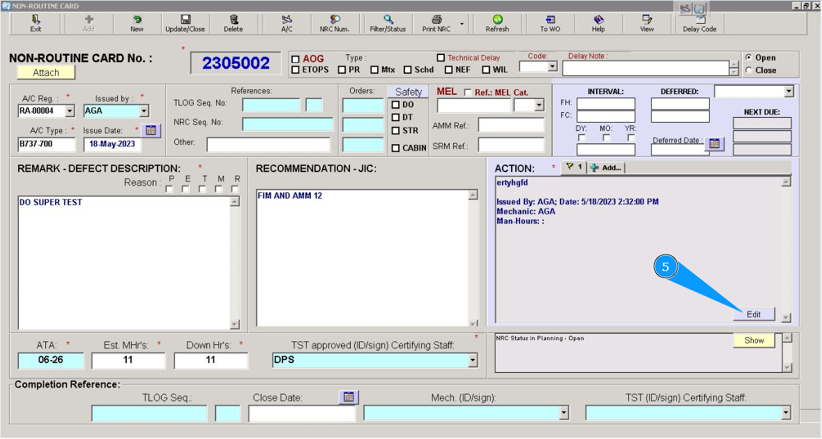Click the Update/Close save icon
Image resolution: width=822 pixels, height=439 pixels.
click(x=185, y=20)
